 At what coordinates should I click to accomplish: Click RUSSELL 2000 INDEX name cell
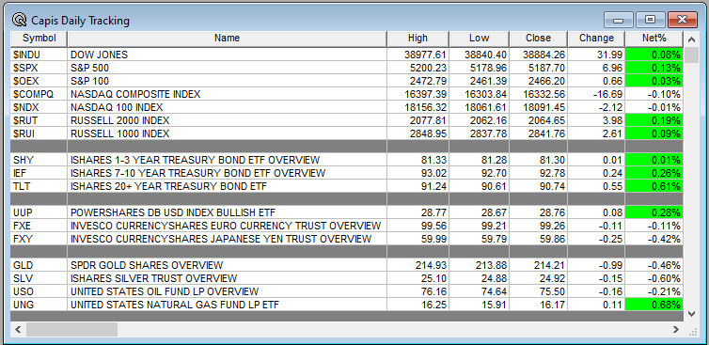(x=227, y=120)
